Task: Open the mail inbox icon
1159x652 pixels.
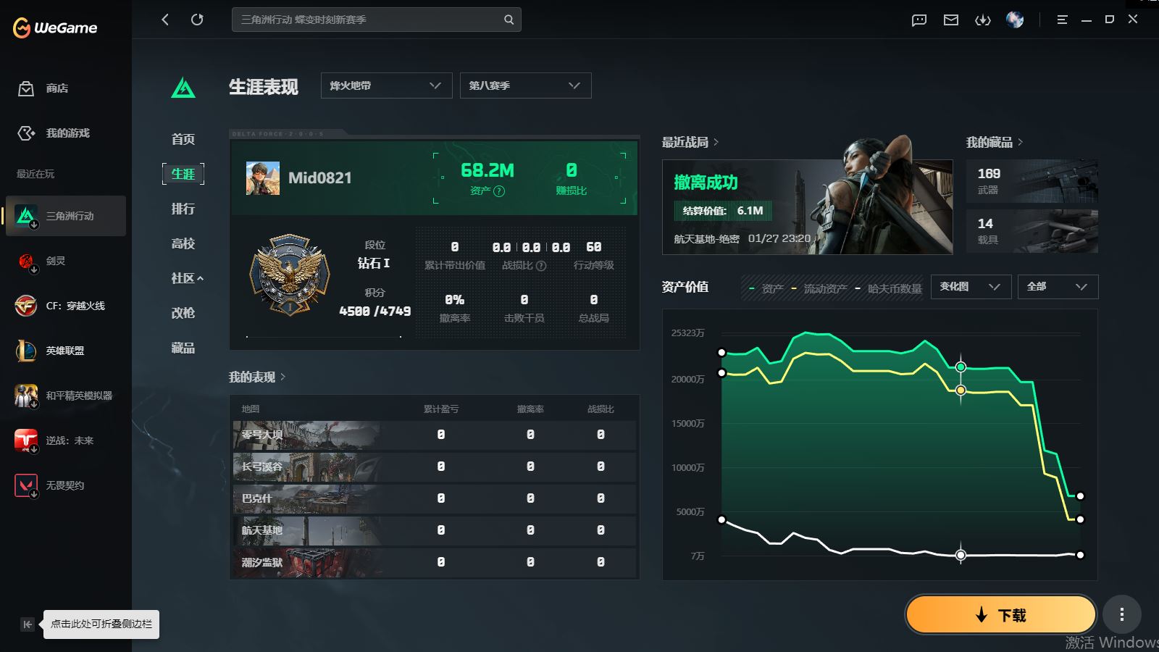Action: (x=951, y=20)
